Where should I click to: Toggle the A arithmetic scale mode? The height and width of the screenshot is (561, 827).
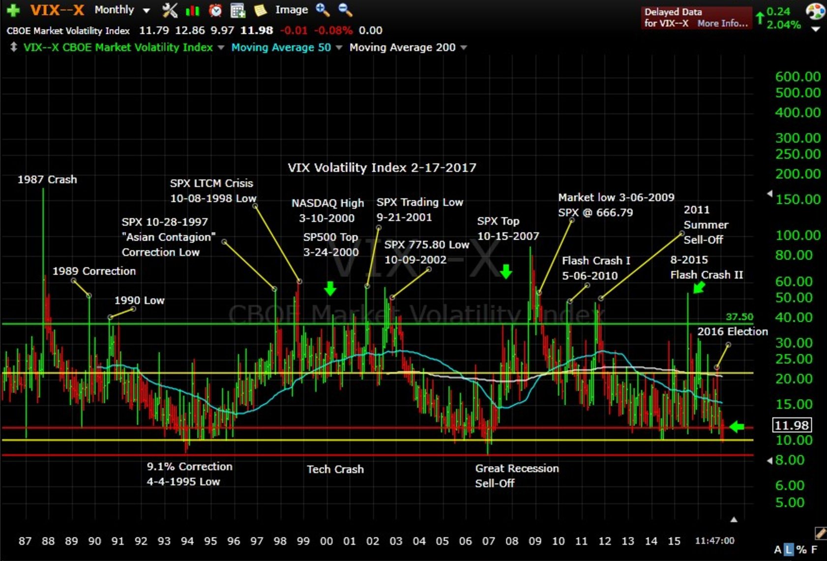(x=778, y=550)
